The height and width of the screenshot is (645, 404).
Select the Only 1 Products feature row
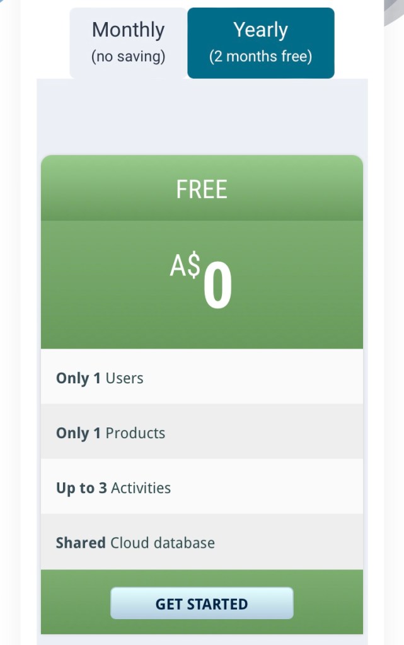pos(202,433)
